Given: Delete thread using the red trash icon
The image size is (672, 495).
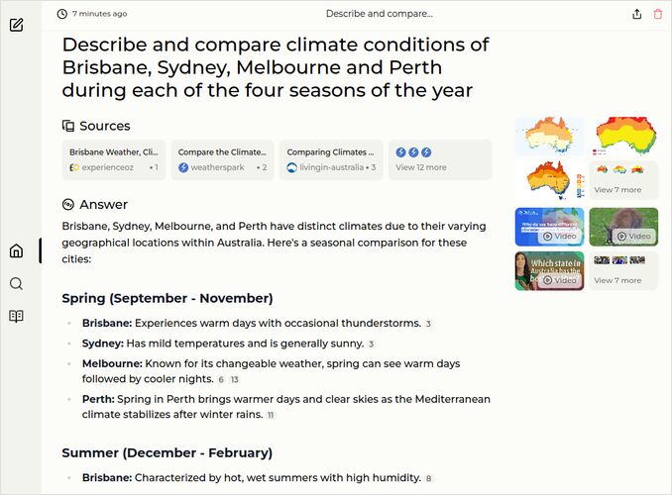Looking at the screenshot, I should [658, 14].
